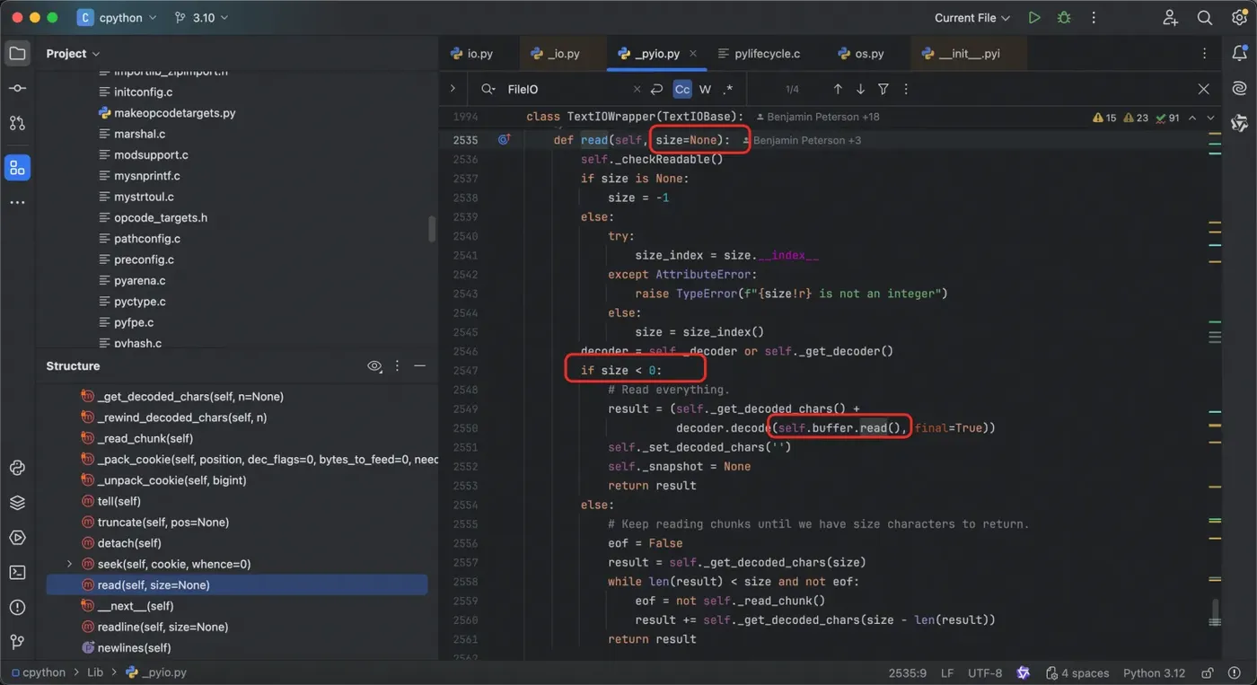This screenshot has width=1257, height=685.
Task: Expand seek(self, cookie, whence=0) in Structure
Action: pyautogui.click(x=69, y=564)
